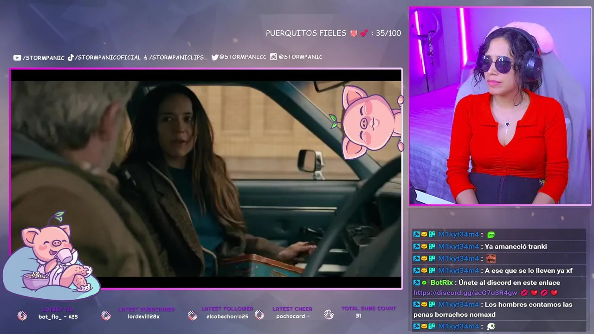Image resolution: width=594 pixels, height=334 pixels.
Task: Click chat message 'Ya amaneció tranki'
Action: (516, 246)
